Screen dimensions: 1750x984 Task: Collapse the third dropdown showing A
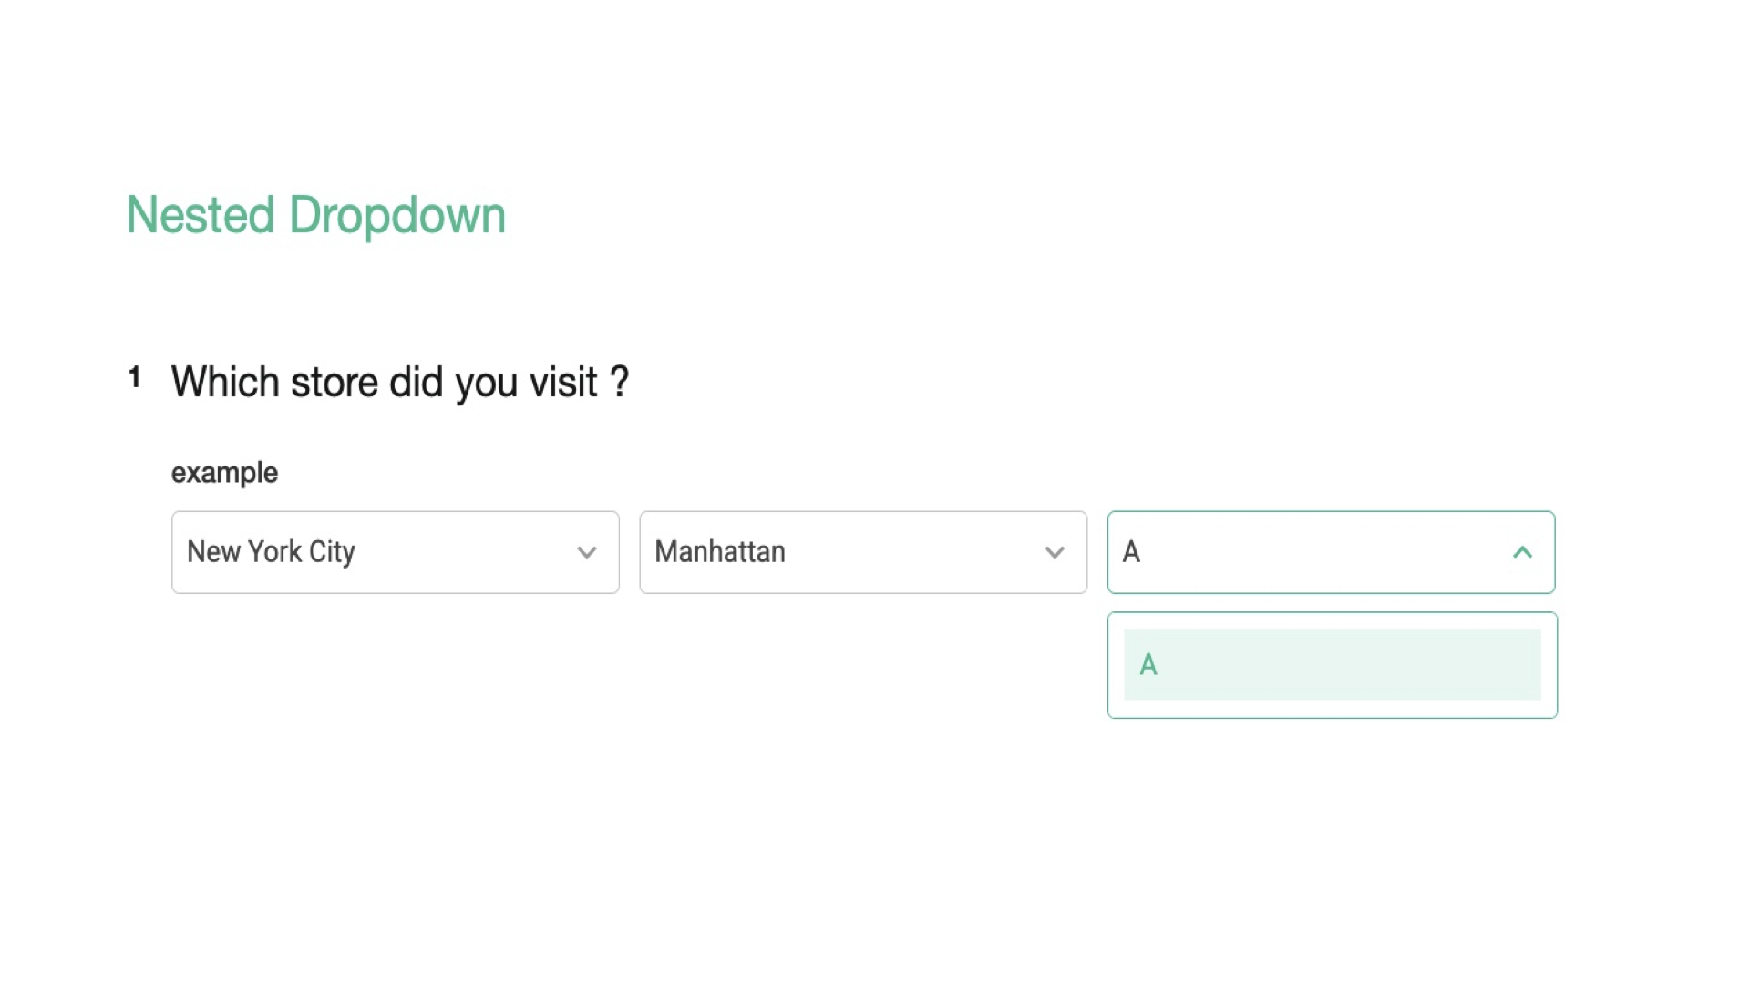click(1331, 552)
